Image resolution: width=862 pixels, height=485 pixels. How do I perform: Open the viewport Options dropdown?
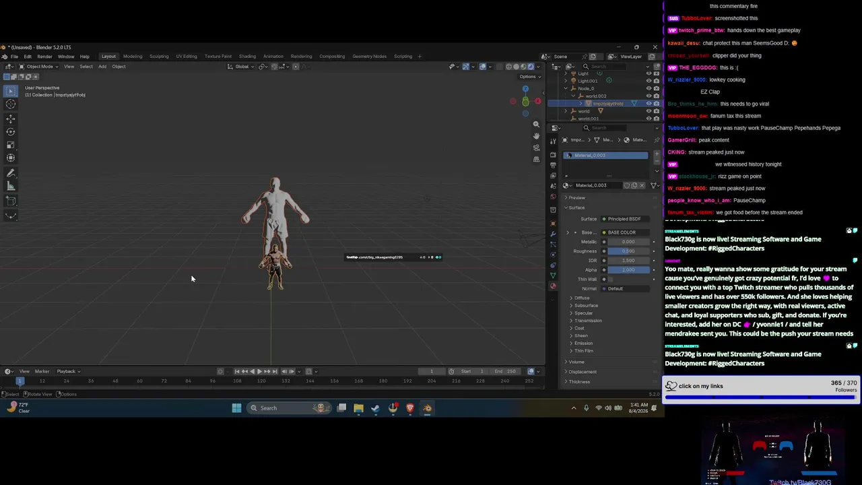pyautogui.click(x=529, y=77)
